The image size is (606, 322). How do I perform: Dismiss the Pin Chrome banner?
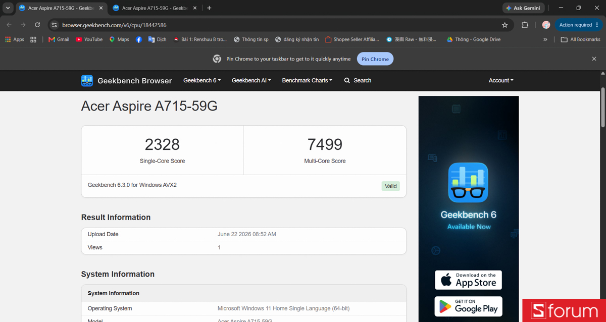[x=594, y=59]
